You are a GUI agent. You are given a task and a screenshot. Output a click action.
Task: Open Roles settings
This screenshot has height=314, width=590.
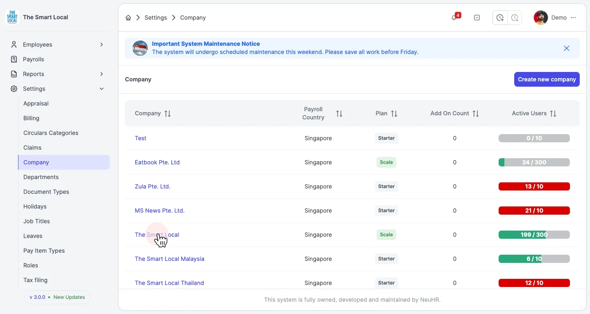pos(64,265)
